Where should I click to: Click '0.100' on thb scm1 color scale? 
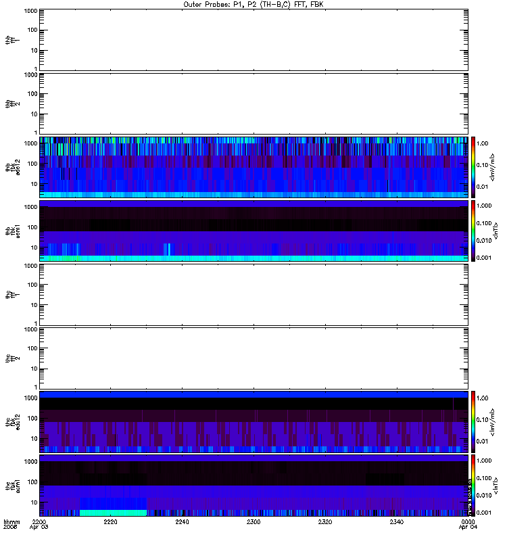pyautogui.click(x=484, y=223)
